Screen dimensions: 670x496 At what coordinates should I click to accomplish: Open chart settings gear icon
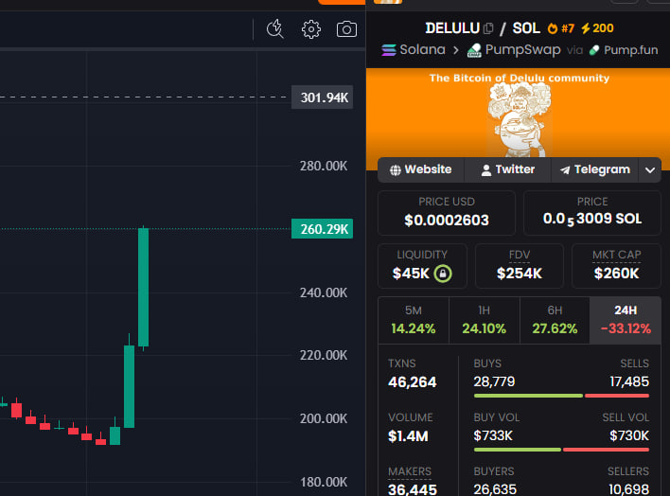pyautogui.click(x=311, y=29)
